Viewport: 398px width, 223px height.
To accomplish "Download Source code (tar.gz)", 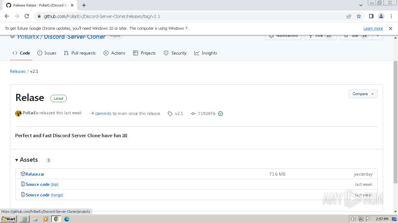I will pyautogui.click(x=44, y=195).
